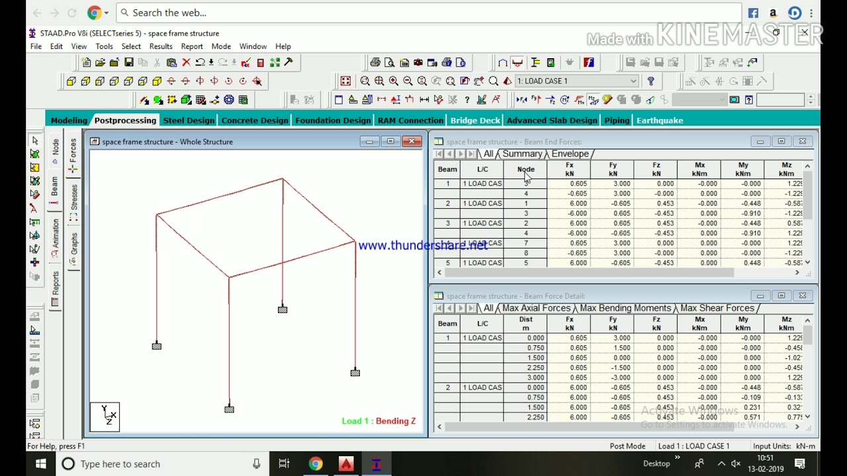847x476 pixels.
Task: Switch to the Concrete Design tab
Action: tap(255, 120)
